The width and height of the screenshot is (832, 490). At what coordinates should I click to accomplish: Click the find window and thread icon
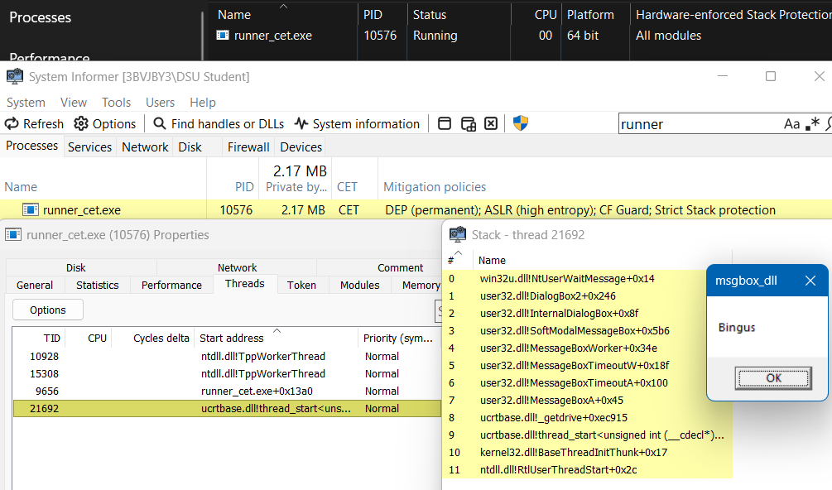(x=468, y=123)
